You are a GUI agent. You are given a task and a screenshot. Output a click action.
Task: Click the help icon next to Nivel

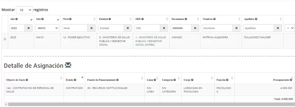click(x=70, y=19)
